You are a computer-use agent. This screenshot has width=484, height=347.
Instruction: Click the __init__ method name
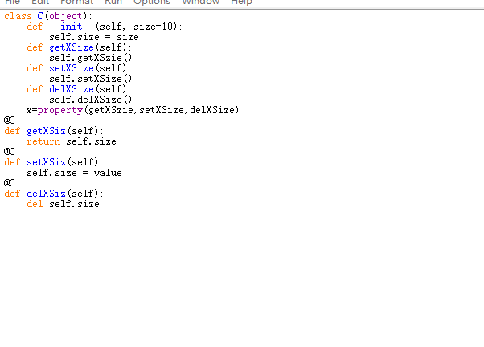coord(72,27)
